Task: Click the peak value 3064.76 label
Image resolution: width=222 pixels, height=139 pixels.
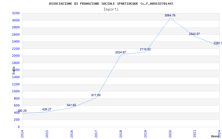Action: [170, 15]
